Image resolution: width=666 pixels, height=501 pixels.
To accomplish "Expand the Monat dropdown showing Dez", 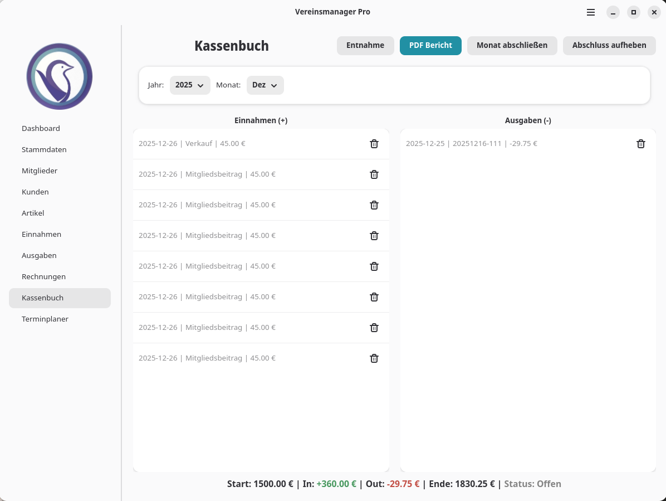I will [x=265, y=85].
